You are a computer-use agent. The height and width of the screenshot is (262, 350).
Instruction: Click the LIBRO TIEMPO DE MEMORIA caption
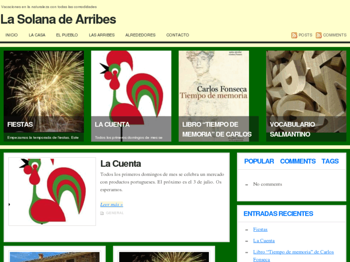point(217,129)
